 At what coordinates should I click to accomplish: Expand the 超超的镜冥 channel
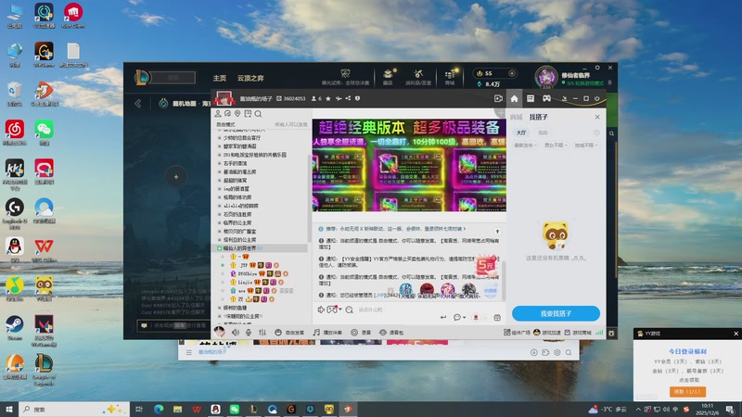[235, 180]
